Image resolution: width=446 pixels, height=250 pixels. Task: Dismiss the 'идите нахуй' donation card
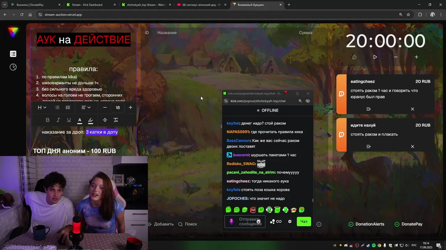click(413, 147)
